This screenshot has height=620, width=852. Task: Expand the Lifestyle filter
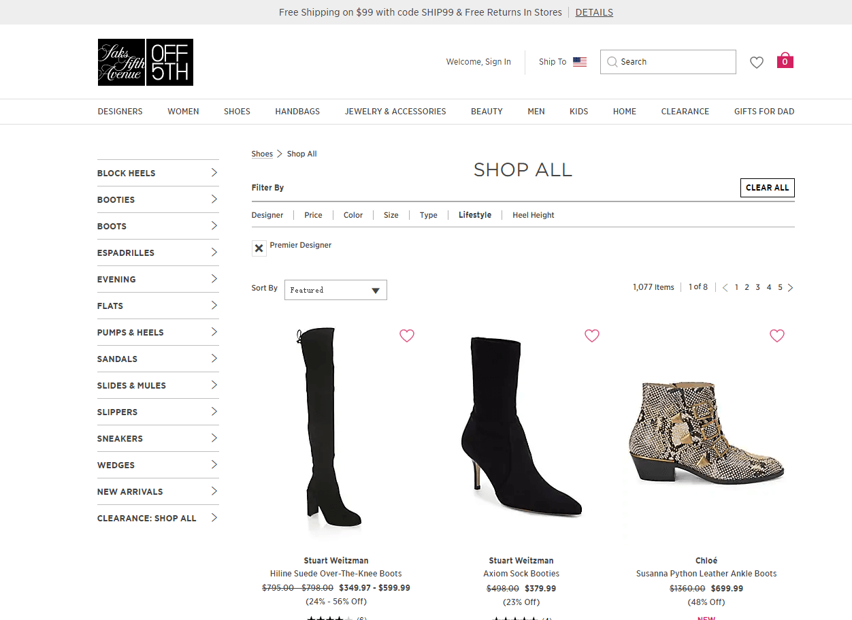tap(475, 215)
